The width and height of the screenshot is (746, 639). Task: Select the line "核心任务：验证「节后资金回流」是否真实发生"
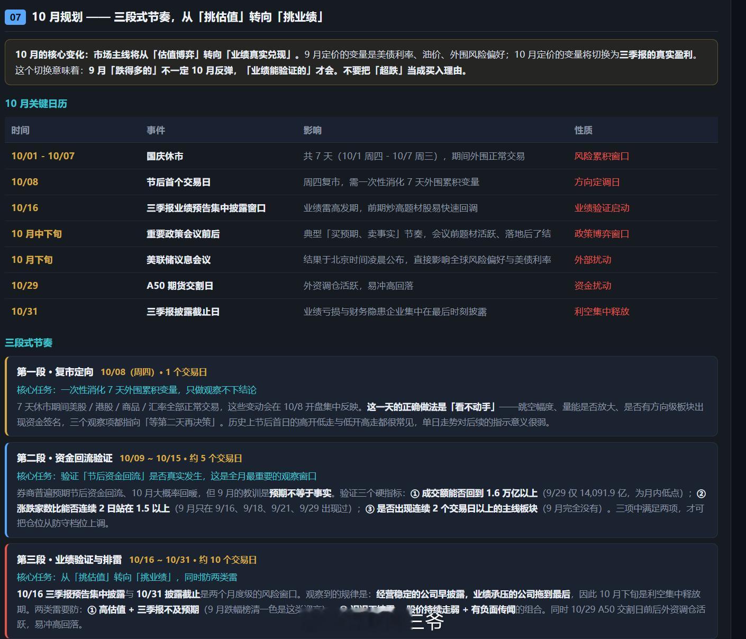click(x=110, y=476)
